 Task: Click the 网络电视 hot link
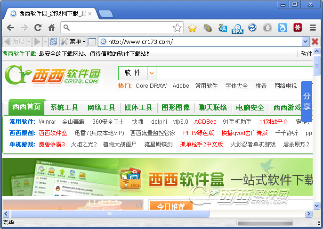[x=285, y=85]
